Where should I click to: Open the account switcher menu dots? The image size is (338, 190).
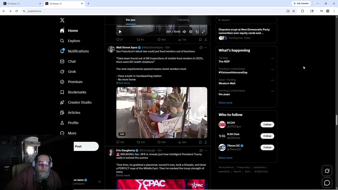click(100, 182)
